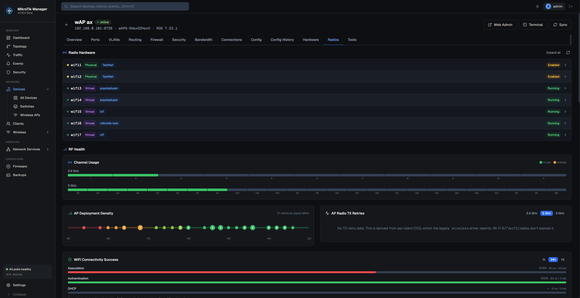Click 2.4 GHz channel 1 usage bar
Image resolution: width=580 pixels, height=298 pixels.
point(90,175)
